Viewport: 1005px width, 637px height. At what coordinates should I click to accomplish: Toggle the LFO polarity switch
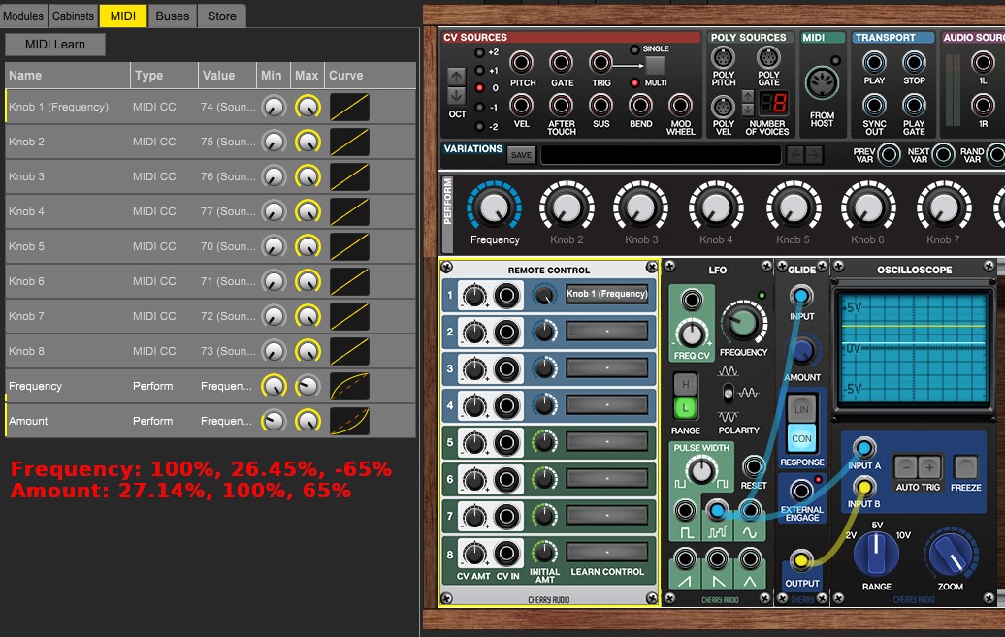tap(729, 393)
